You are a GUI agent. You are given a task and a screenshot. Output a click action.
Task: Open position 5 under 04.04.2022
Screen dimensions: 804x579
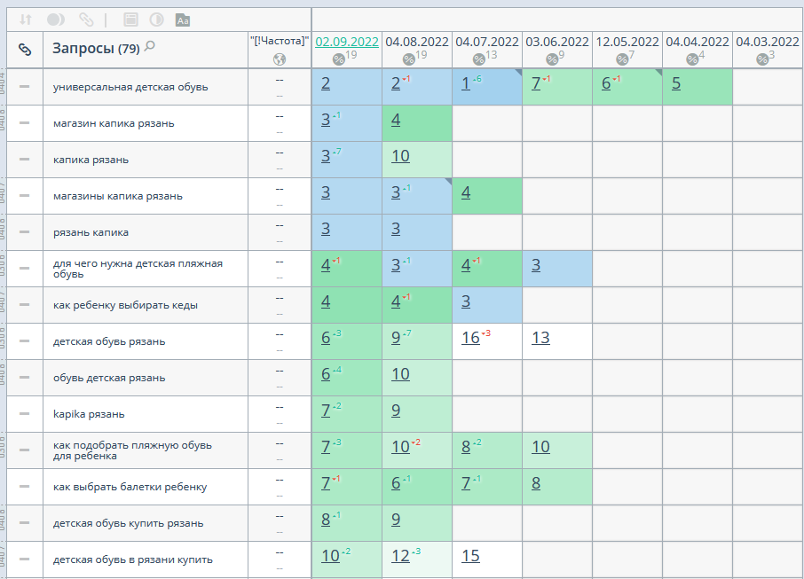pos(676,83)
